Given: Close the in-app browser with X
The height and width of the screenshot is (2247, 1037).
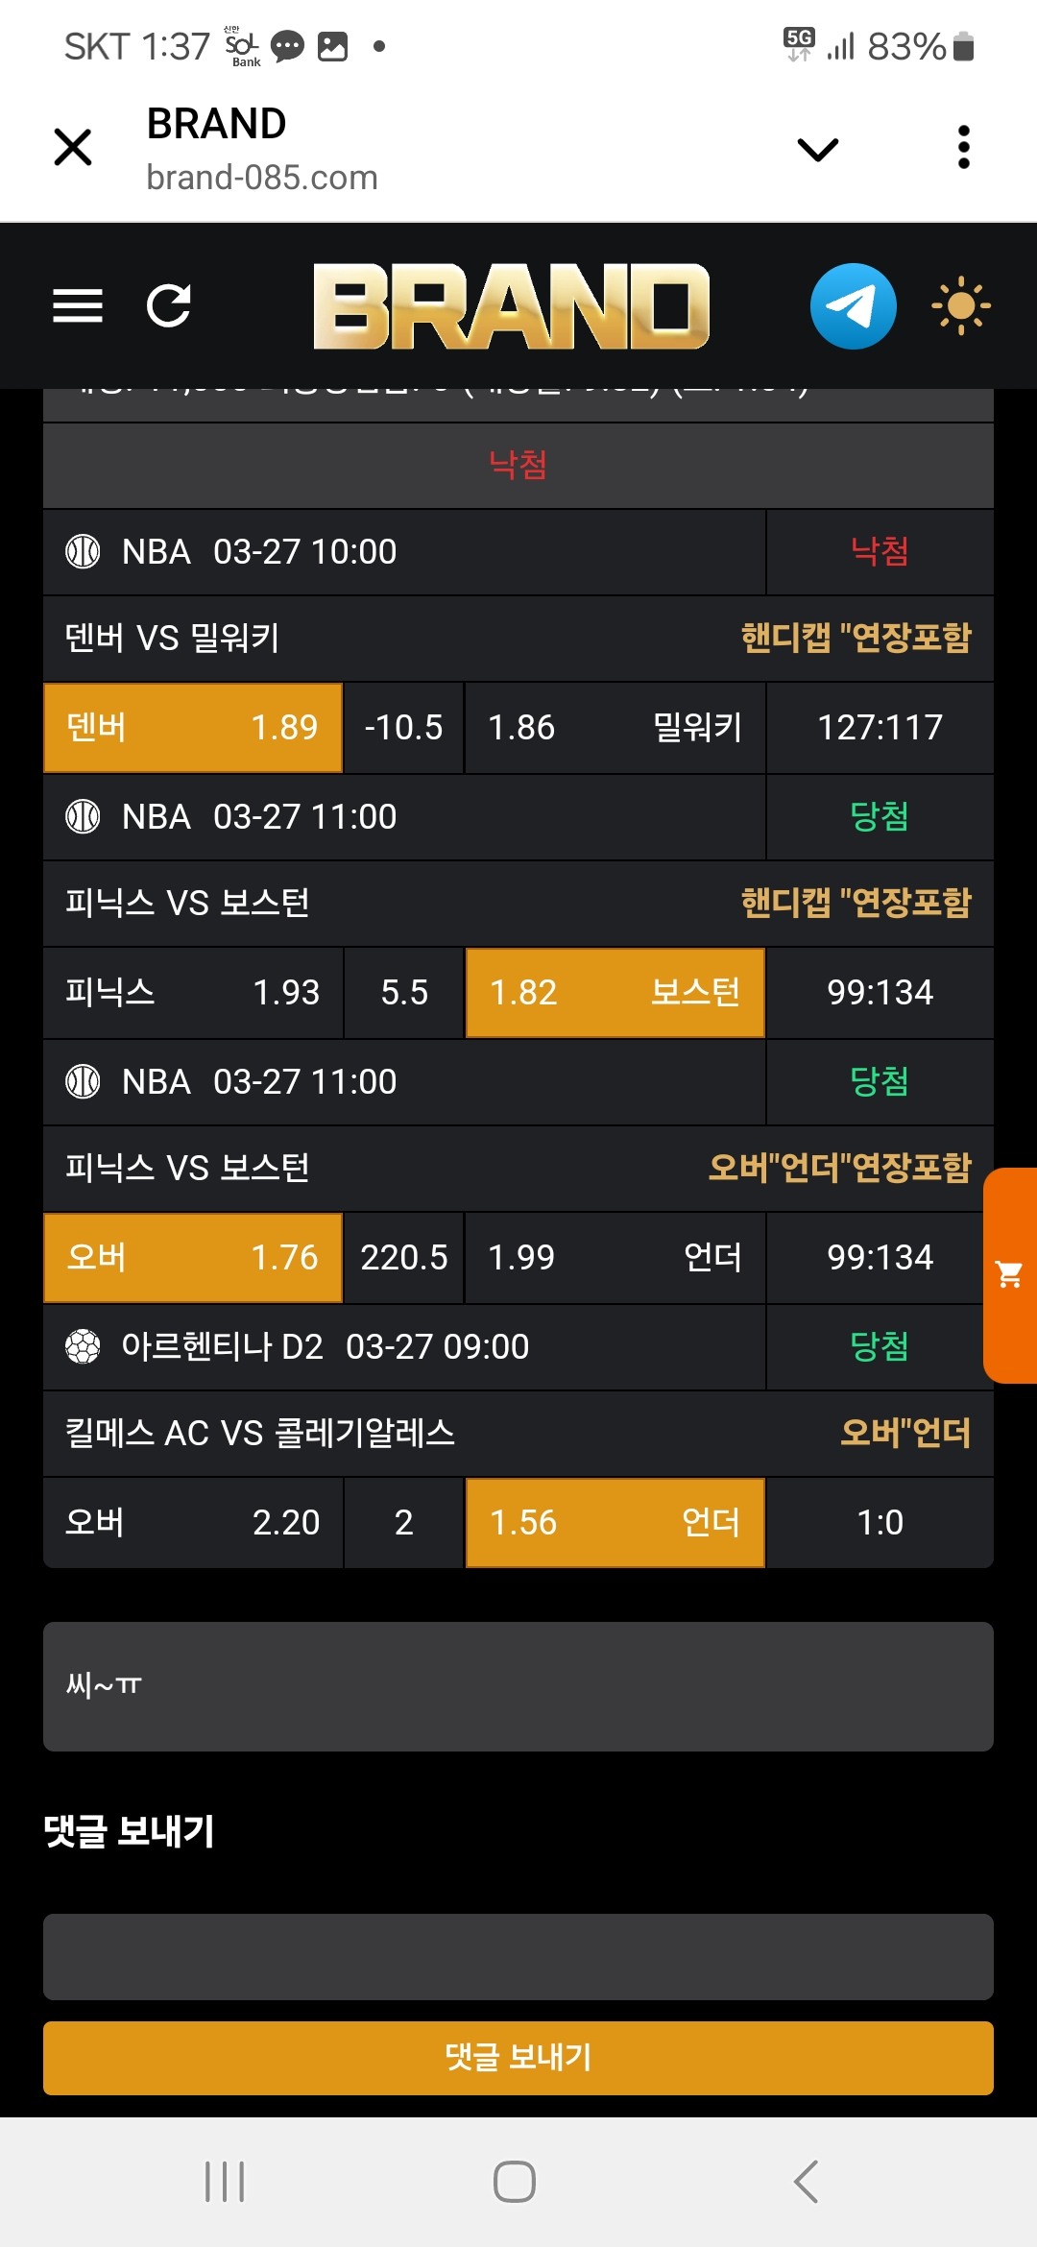Looking at the screenshot, I should 73,148.
